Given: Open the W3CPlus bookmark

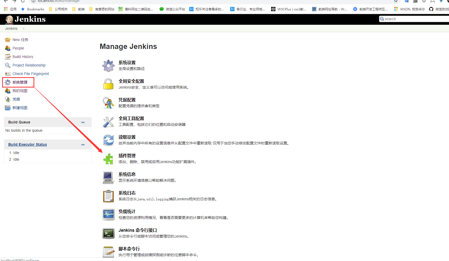Looking at the screenshot, I should [289, 9].
